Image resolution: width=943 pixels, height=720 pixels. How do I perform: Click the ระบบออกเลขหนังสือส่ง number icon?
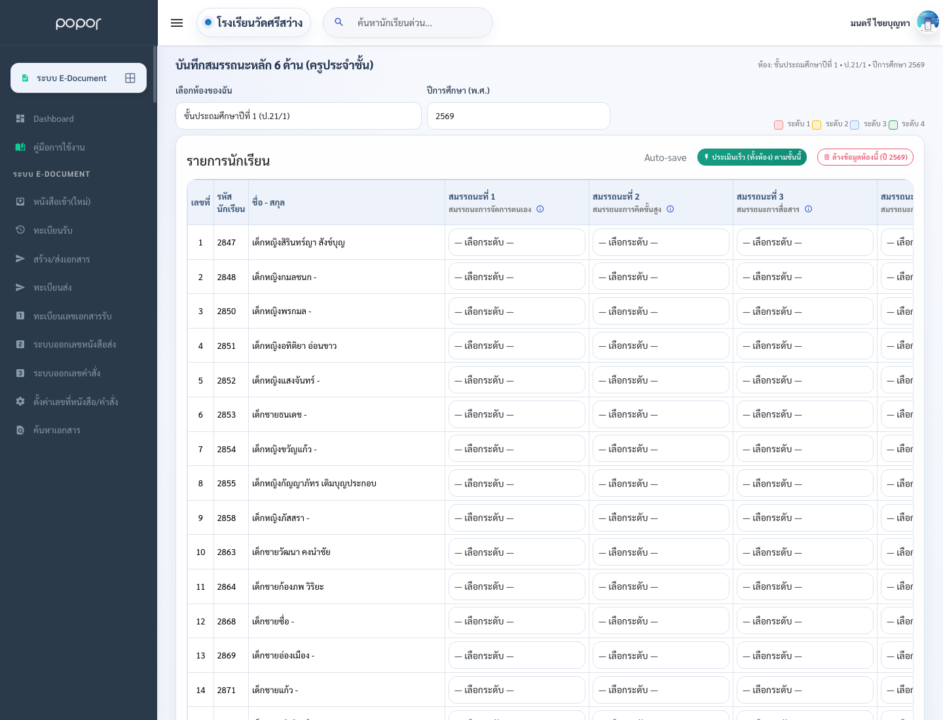click(20, 344)
